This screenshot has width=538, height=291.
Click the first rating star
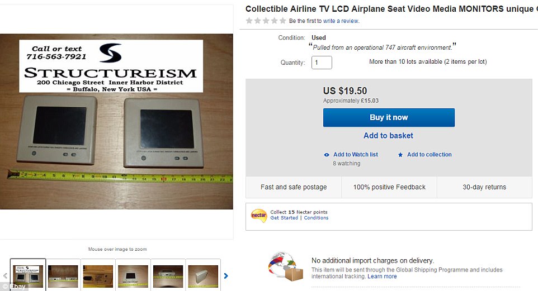249,21
